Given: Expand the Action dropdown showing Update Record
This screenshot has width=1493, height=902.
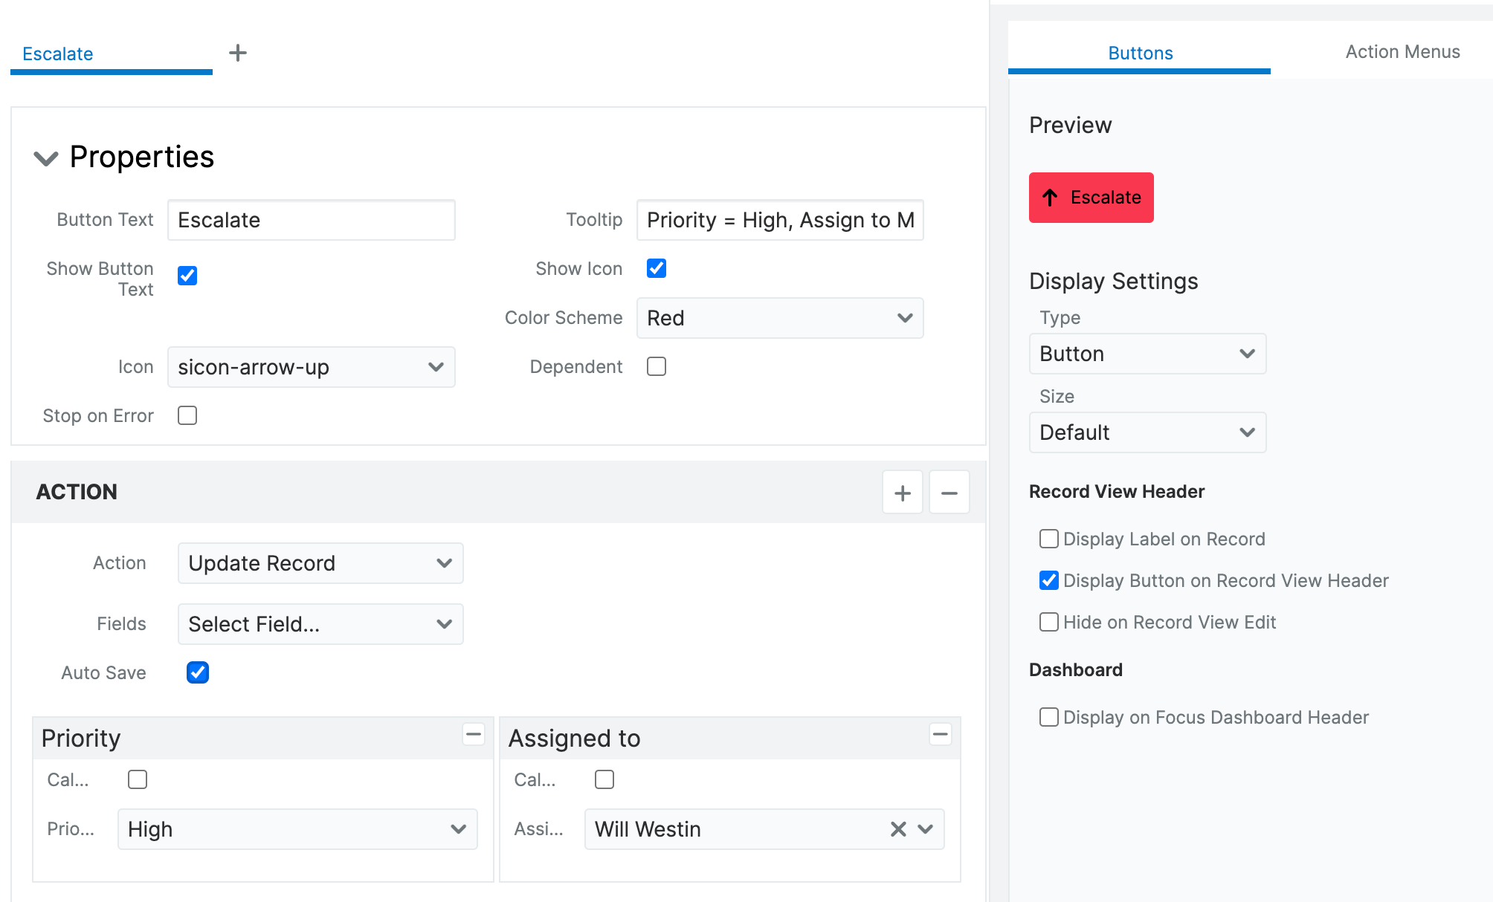Looking at the screenshot, I should tap(320, 563).
